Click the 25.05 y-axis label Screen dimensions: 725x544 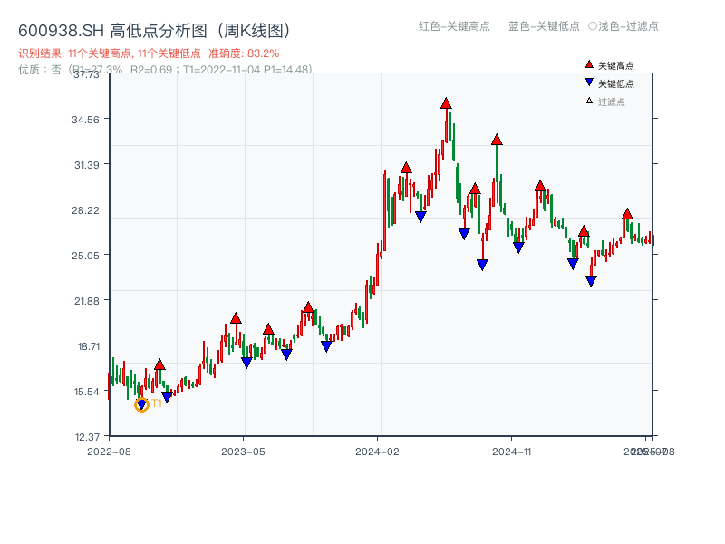(x=85, y=256)
